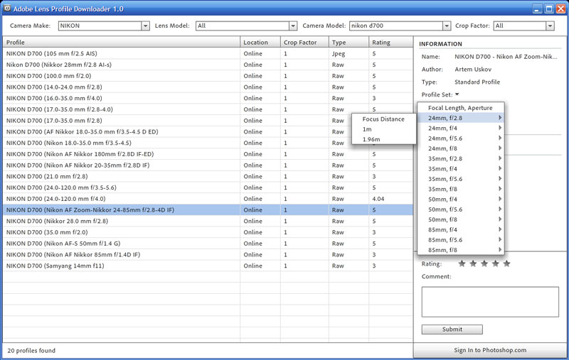Image resolution: width=569 pixels, height=360 pixels.
Task: Choose 50mm, f/5.6 menu entry
Action: pyautogui.click(x=461, y=209)
